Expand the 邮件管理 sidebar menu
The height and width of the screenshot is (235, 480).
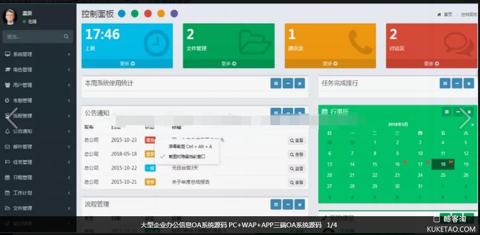(38, 147)
